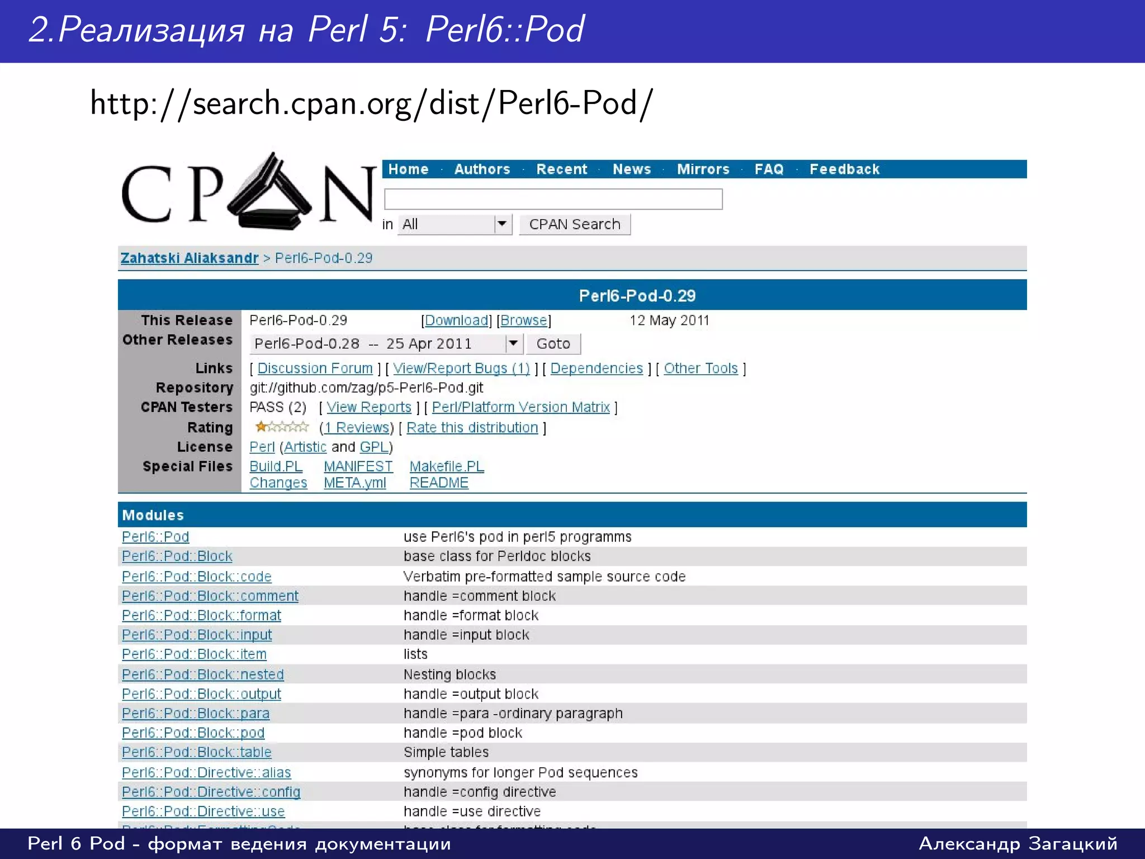
Task: Click 'synonyms for longer Pod sequences' description
Action: 521,773
